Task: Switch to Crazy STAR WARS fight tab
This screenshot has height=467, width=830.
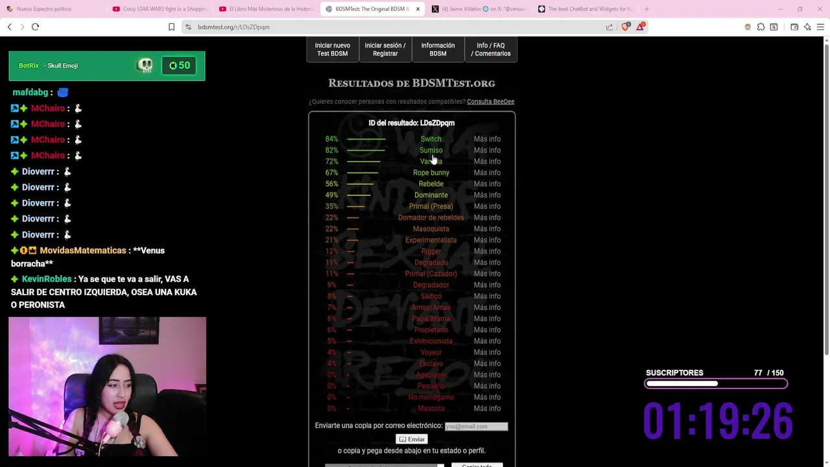Action: coord(160,9)
